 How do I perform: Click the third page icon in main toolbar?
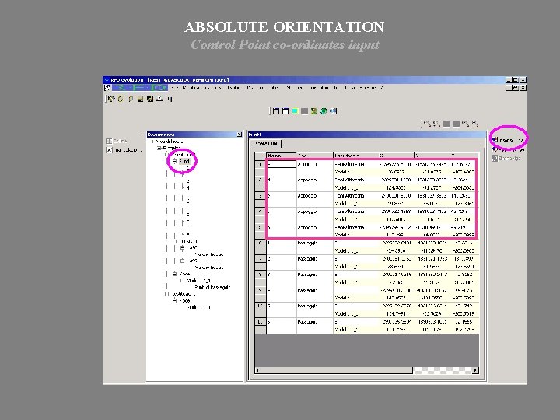coord(131,99)
